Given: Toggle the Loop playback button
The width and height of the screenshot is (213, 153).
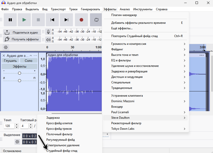Looking at the screenshot, I should pos(96,20).
